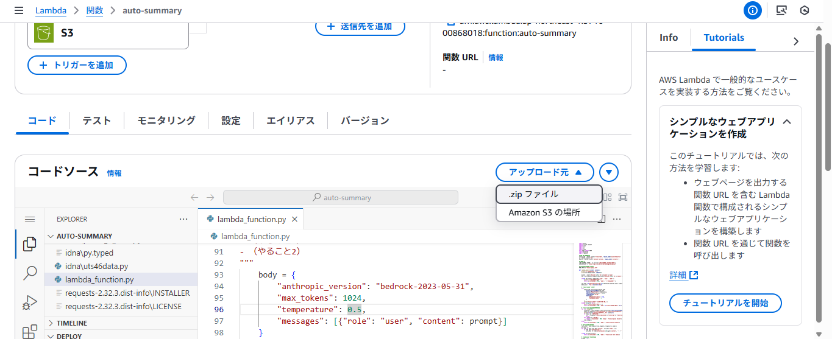832x339 pixels.
Task: Open the editor more actions ellipsis at right
Action: [617, 219]
